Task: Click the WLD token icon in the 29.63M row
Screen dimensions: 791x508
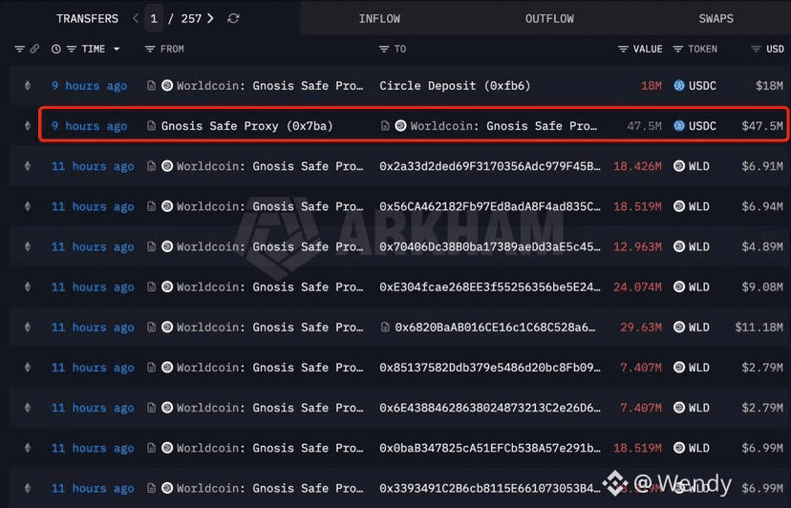Action: (x=679, y=328)
